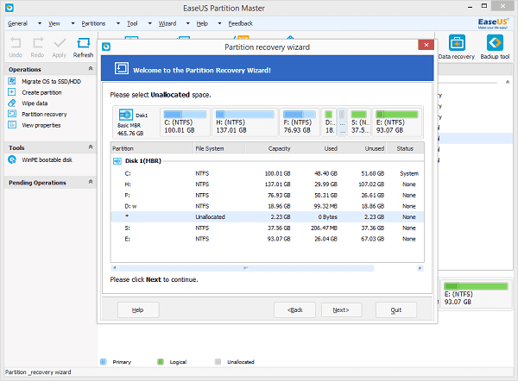
Task: Click the horizontal scrollbar thumb
Action: pyautogui.click(x=246, y=268)
